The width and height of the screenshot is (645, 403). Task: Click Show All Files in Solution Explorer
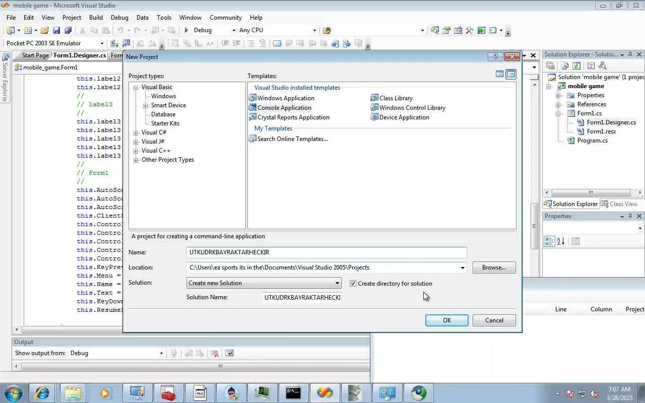pyautogui.click(x=565, y=65)
